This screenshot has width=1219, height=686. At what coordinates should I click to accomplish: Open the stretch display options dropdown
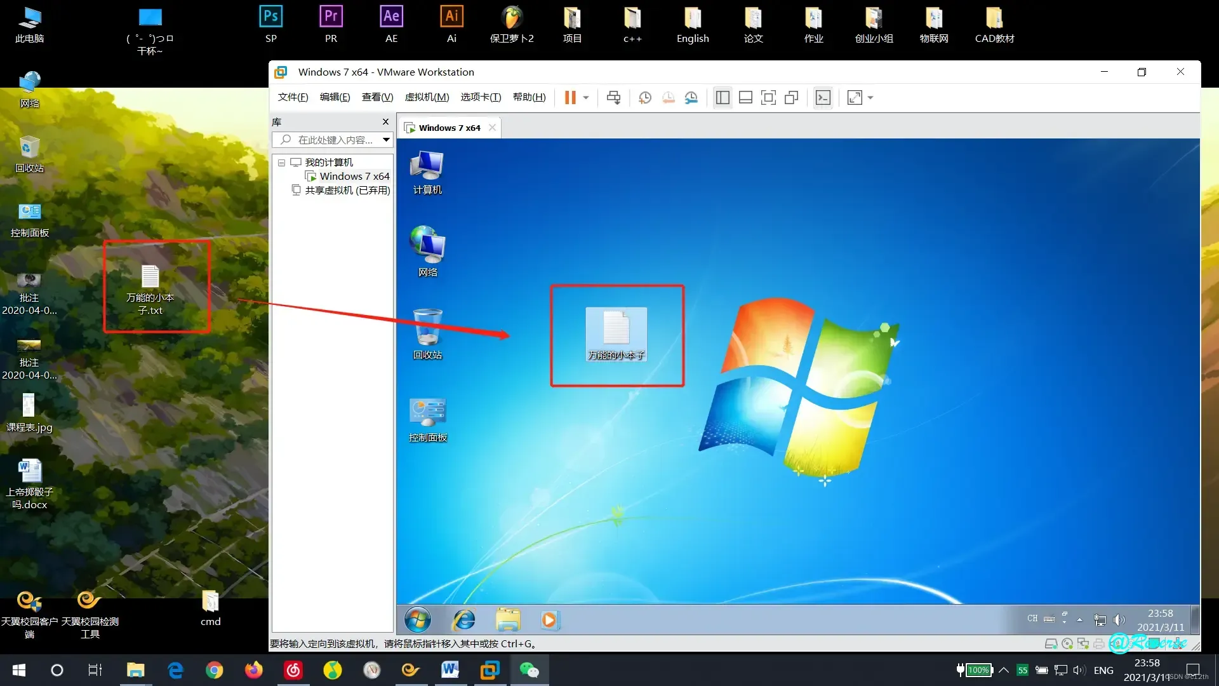(x=870, y=98)
